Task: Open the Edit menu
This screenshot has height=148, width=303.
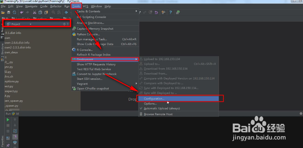Action: click(11, 6)
